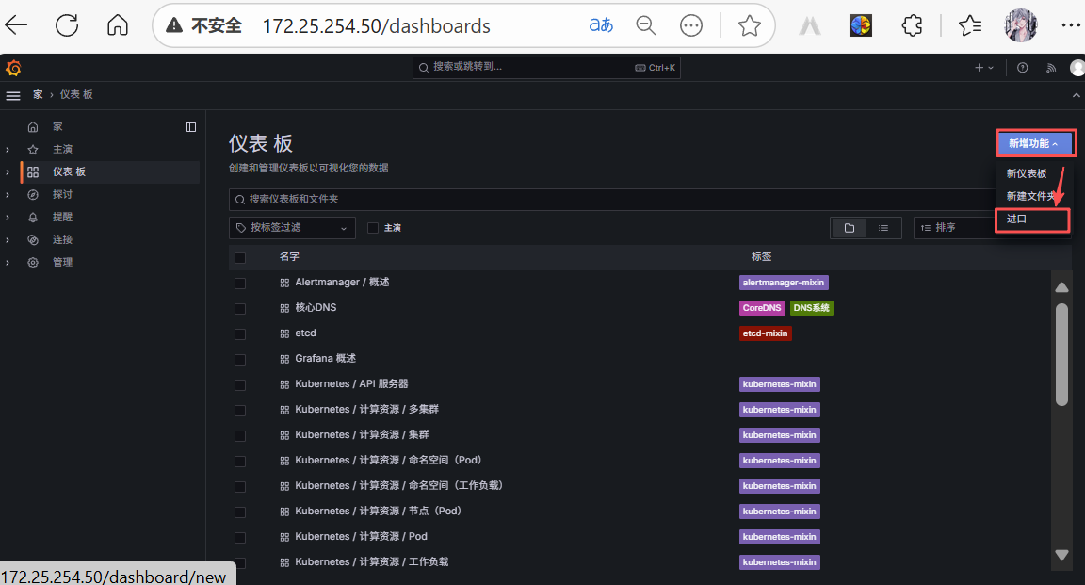1085x585 pixels.
Task: Select 新建文件夹 menu entry
Action: (1031, 197)
